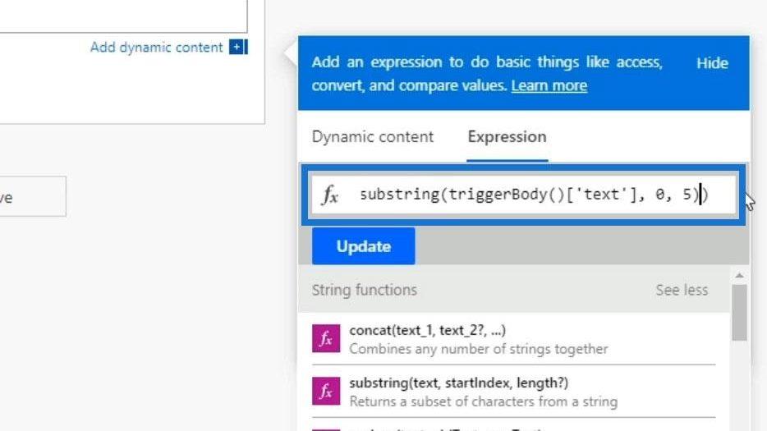Switch to the Dynamic content tab
767x431 pixels.
coord(373,136)
